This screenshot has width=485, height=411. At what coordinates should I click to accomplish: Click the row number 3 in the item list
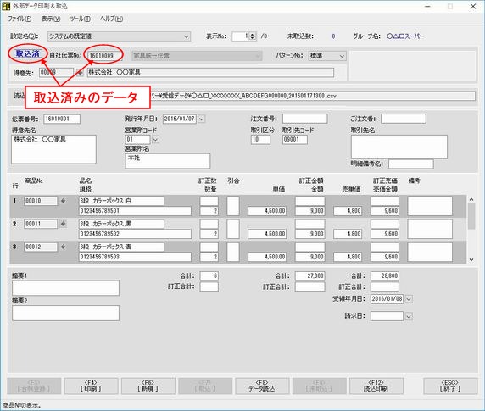coord(14,247)
